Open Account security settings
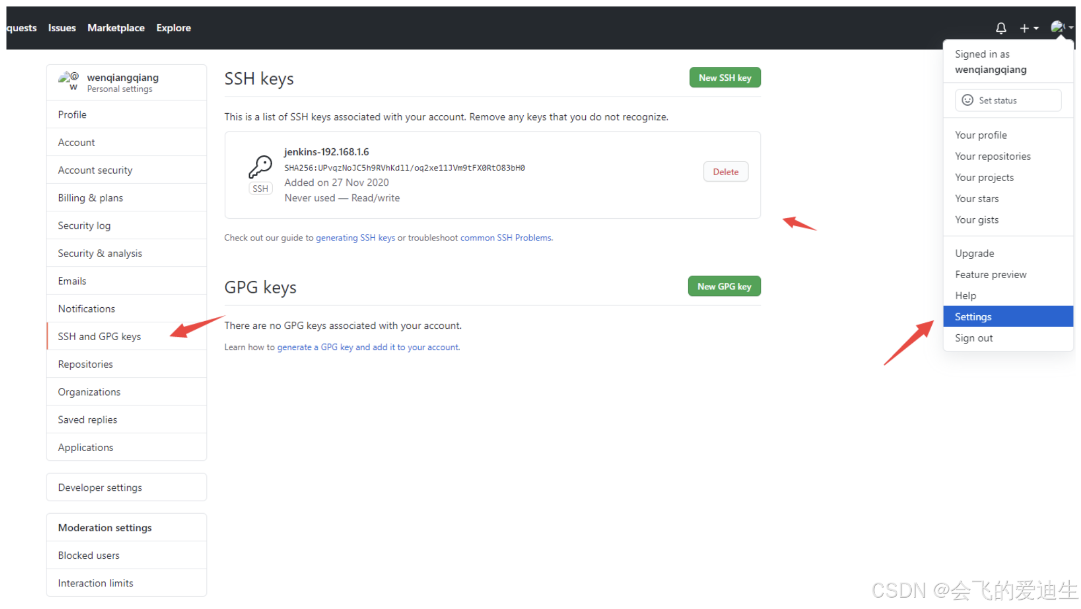This screenshot has width=1081, height=609. (x=127, y=170)
